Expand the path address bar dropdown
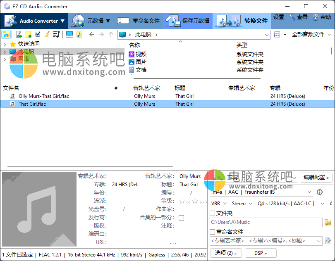This screenshot has width=335, height=261. [267, 35]
